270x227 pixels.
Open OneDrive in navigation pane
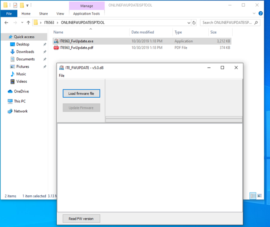click(21, 91)
